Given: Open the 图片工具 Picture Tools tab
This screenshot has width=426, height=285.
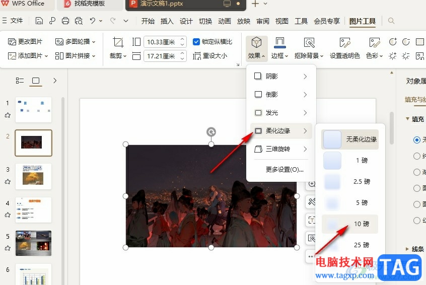Looking at the screenshot, I should (363, 21).
